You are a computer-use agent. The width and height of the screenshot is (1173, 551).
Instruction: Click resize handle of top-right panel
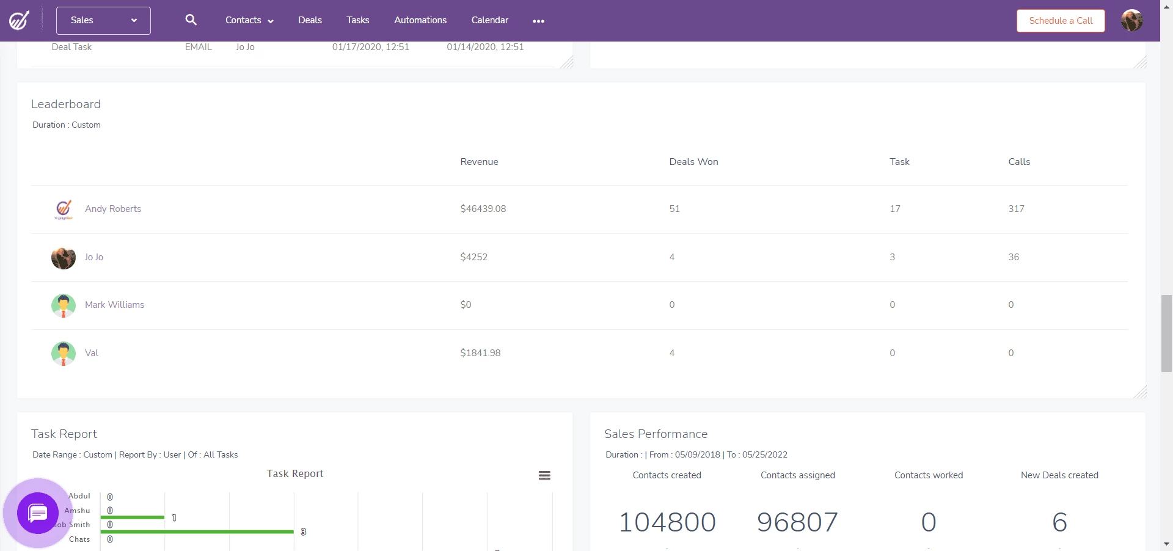click(x=1140, y=62)
